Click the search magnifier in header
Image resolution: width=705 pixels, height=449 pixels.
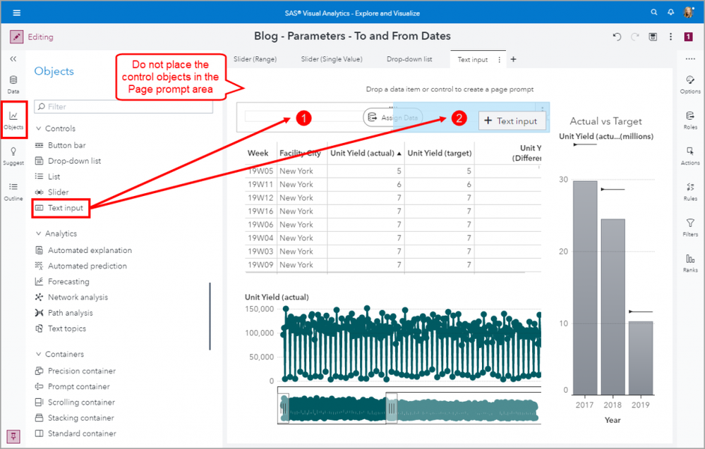[x=653, y=13]
